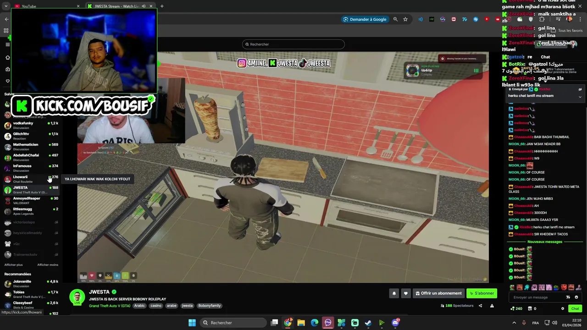Click the Rechercher field on Kick
Viewport: 587px width, 330px height.
pyautogui.click(x=293, y=44)
